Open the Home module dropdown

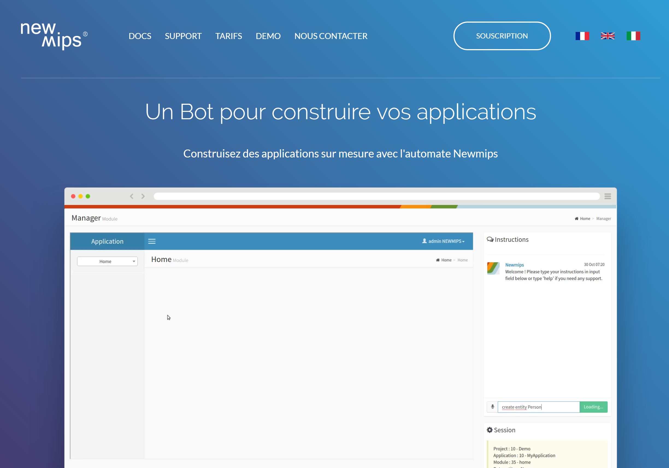point(107,261)
